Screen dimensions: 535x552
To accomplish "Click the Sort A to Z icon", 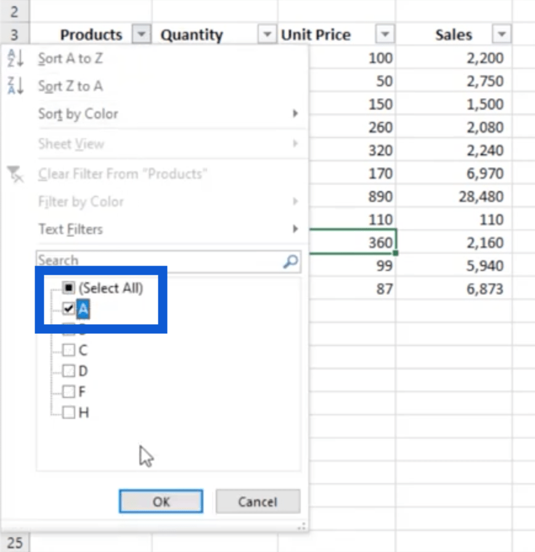I will click(x=16, y=58).
